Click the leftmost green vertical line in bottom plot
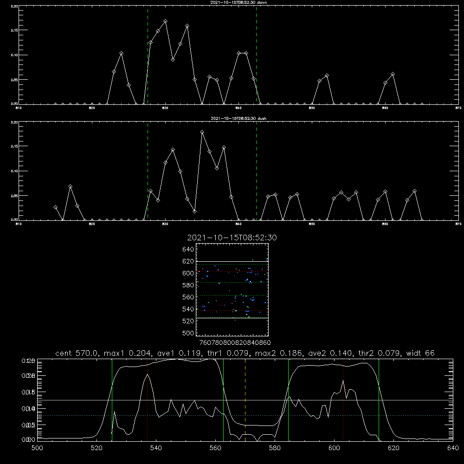This screenshot has height=464, width=464. tap(112, 400)
